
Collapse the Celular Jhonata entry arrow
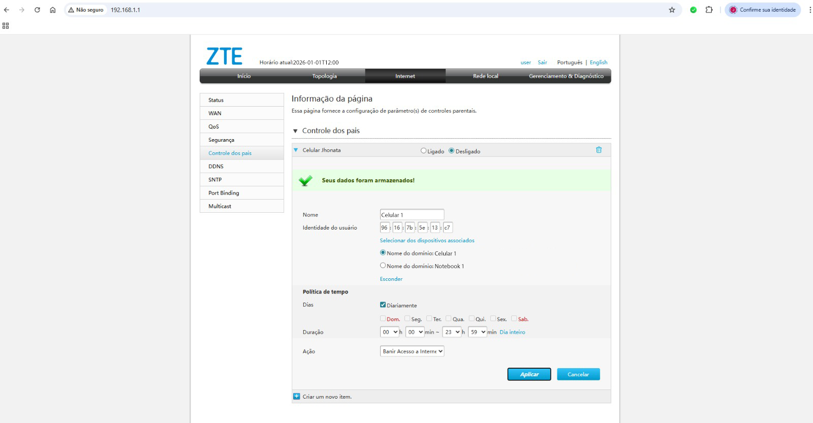296,150
